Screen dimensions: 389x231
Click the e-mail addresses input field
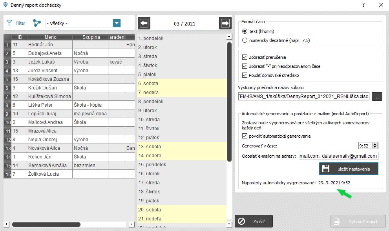(x=338, y=156)
